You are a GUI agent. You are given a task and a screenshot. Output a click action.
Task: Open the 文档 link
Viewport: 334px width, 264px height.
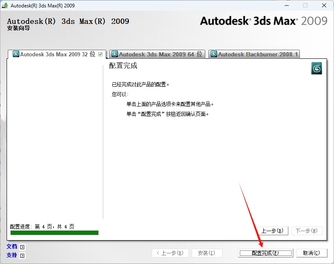click(x=12, y=247)
